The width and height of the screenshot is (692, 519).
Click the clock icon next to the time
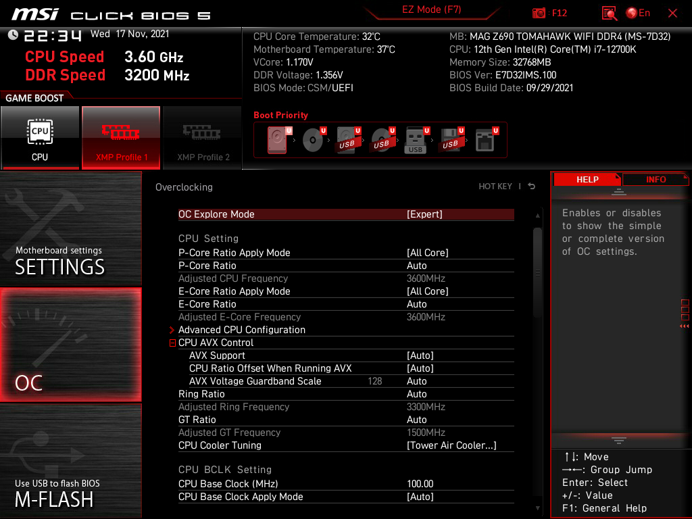(13, 34)
